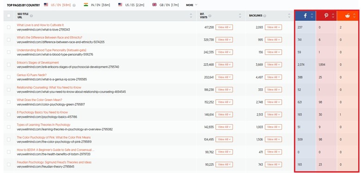Open visits View All for 417,258 row
Viewport: 361px width, 173px height.
pos(224,27)
